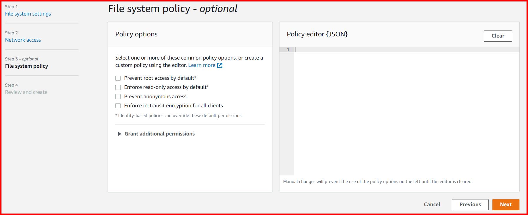This screenshot has height=215, width=528.
Task: Check Prevent anonymous access
Action: tap(118, 96)
